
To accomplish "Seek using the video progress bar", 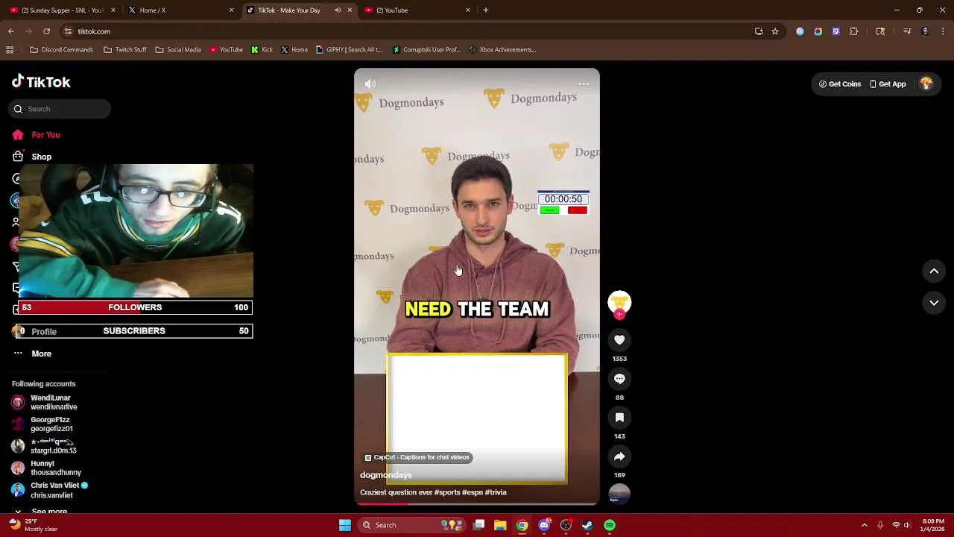I will tap(477, 504).
